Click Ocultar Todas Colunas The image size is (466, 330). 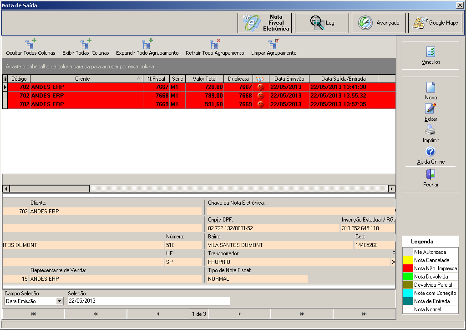point(30,47)
